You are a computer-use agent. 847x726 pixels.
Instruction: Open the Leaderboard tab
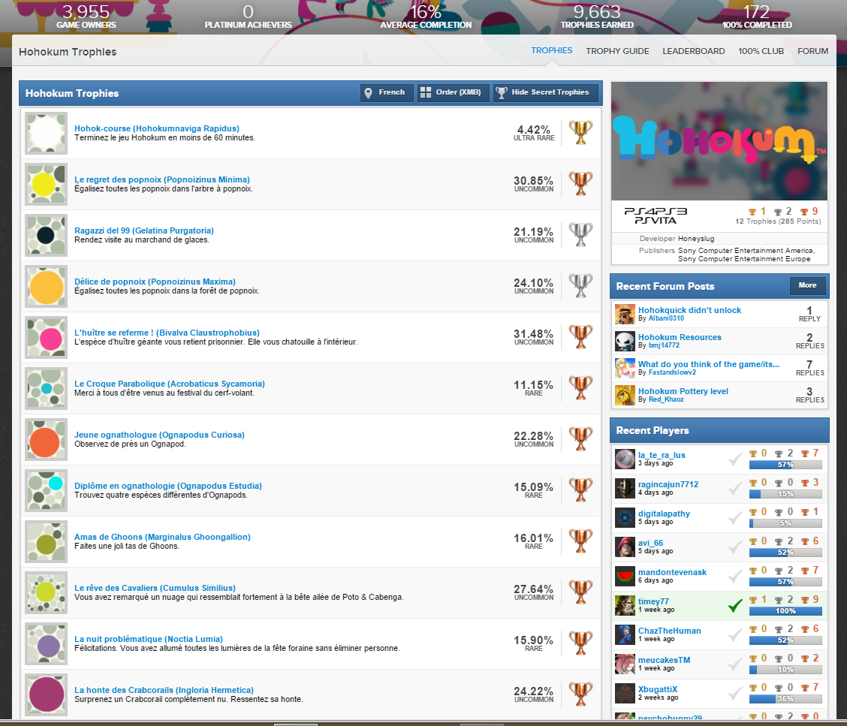click(x=693, y=51)
